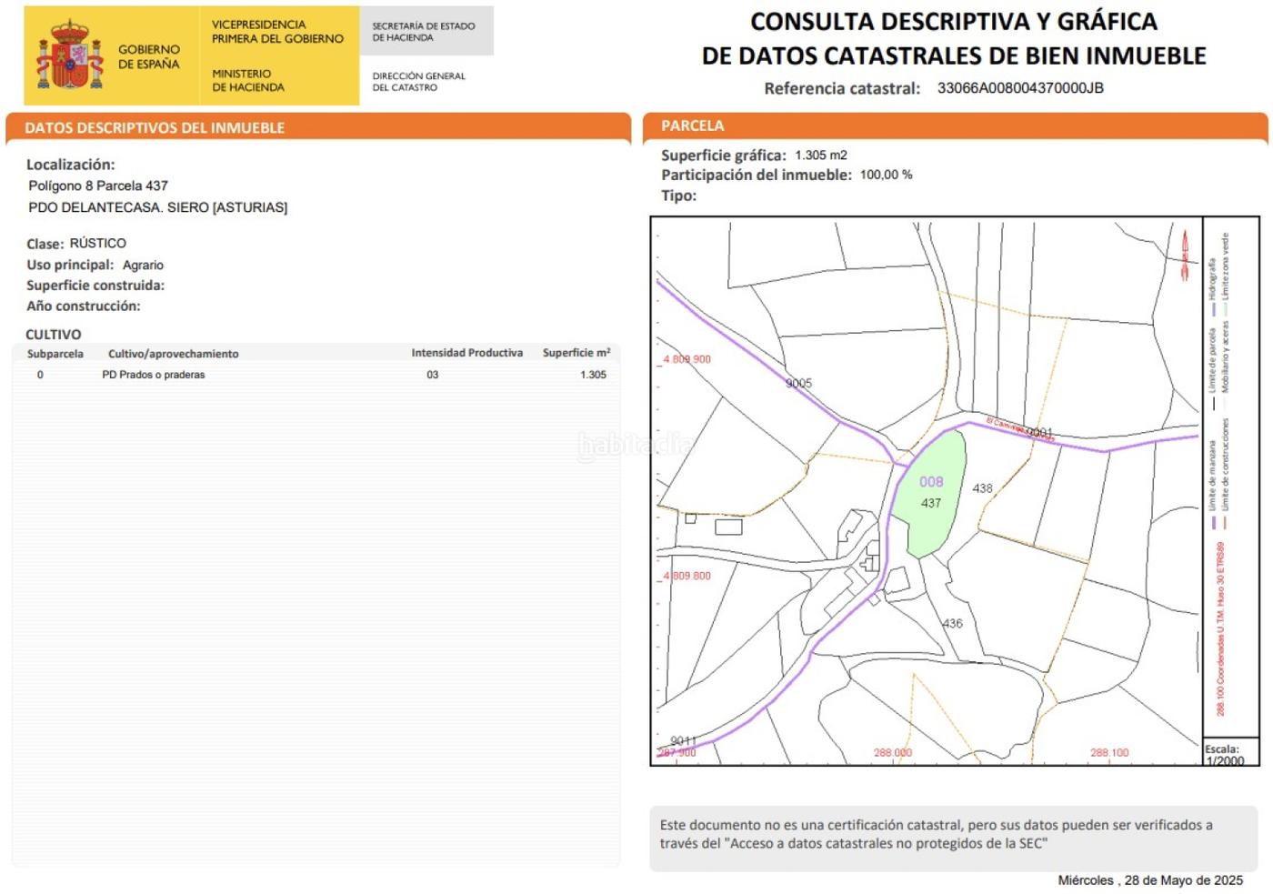The image size is (1273, 894).
Task: Click the 9005 road label on the map
Action: (x=798, y=384)
